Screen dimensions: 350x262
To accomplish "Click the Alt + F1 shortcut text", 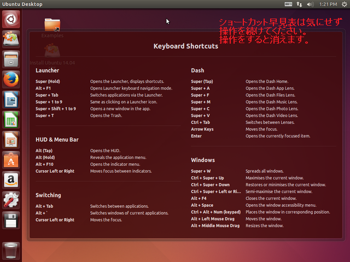I will (x=43, y=88).
